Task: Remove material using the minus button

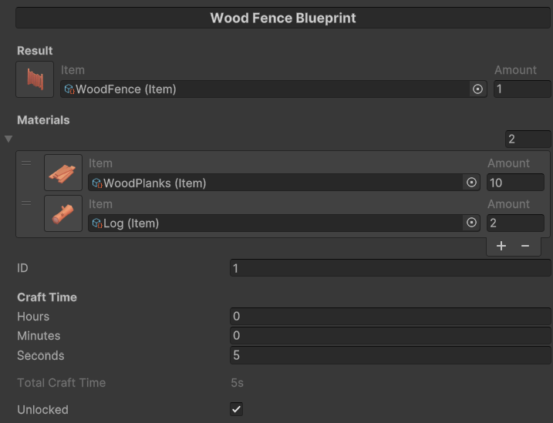Action: (525, 246)
